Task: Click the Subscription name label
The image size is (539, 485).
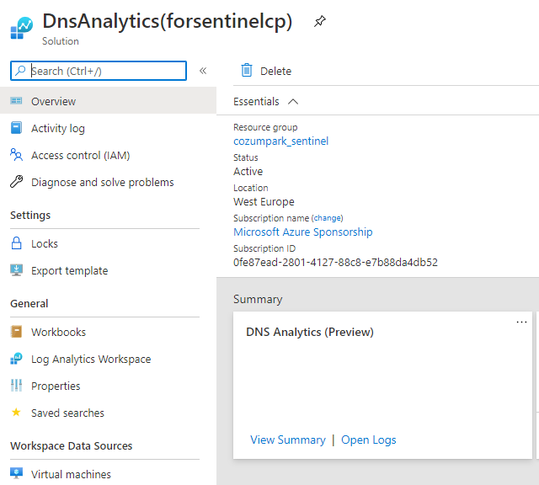Action: click(271, 218)
